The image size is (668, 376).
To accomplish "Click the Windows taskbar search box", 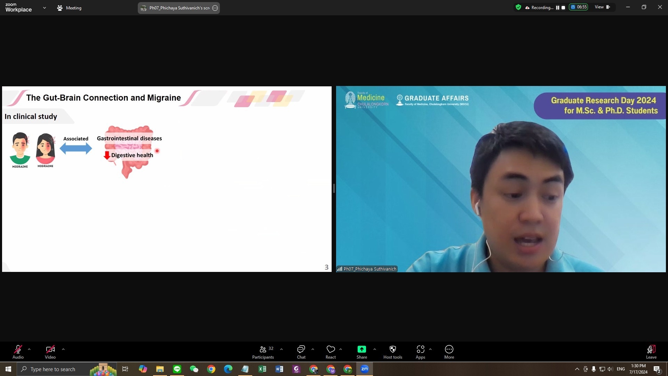I will (52, 369).
